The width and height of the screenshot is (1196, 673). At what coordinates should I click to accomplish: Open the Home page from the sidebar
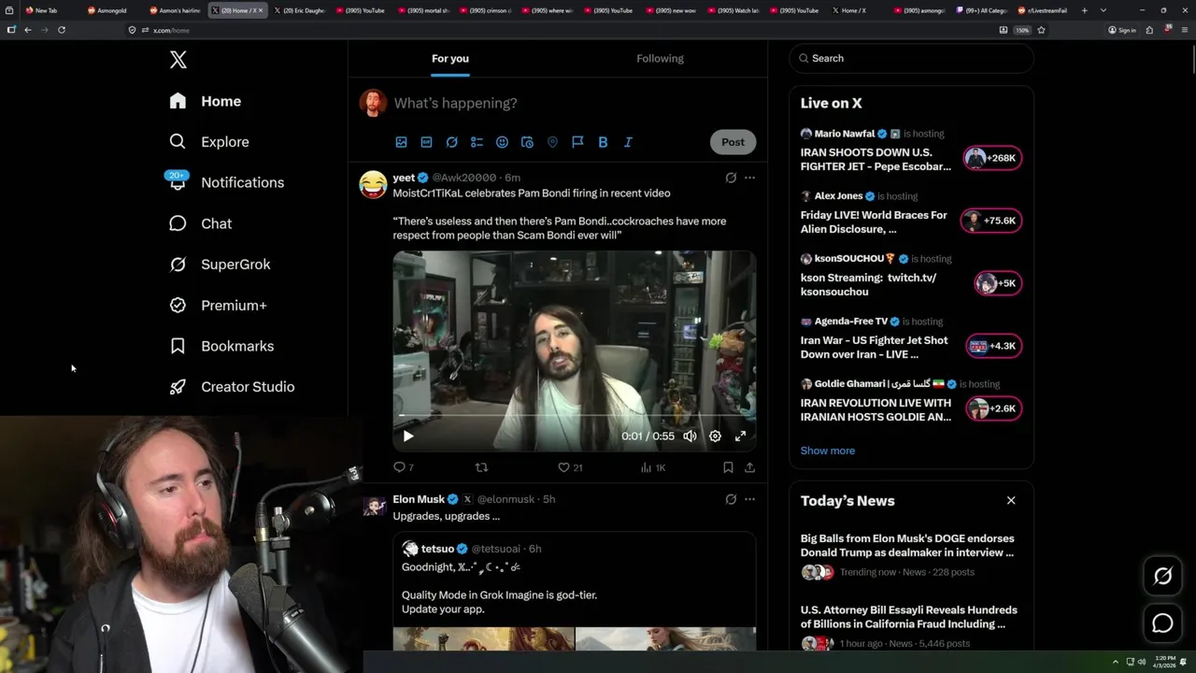206,101
